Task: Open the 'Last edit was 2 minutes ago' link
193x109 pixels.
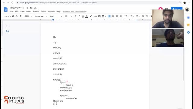Action: tap(75, 12)
